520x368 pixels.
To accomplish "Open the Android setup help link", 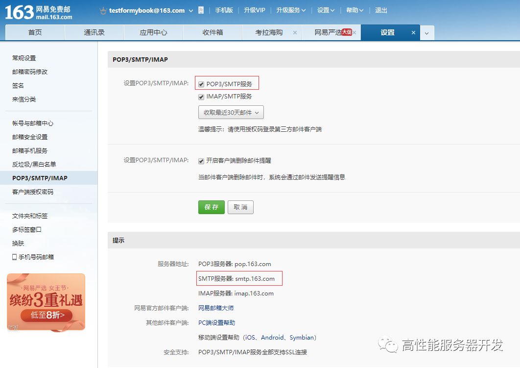I will [272, 338].
